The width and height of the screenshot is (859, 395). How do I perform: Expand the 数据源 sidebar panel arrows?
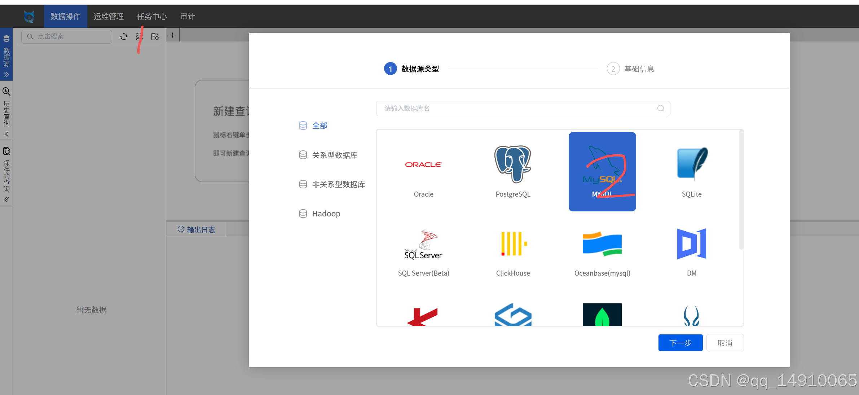tap(6, 75)
